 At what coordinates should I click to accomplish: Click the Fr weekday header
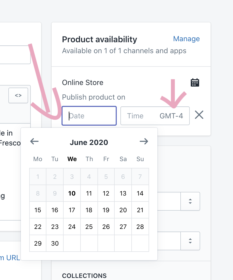[x=106, y=159]
